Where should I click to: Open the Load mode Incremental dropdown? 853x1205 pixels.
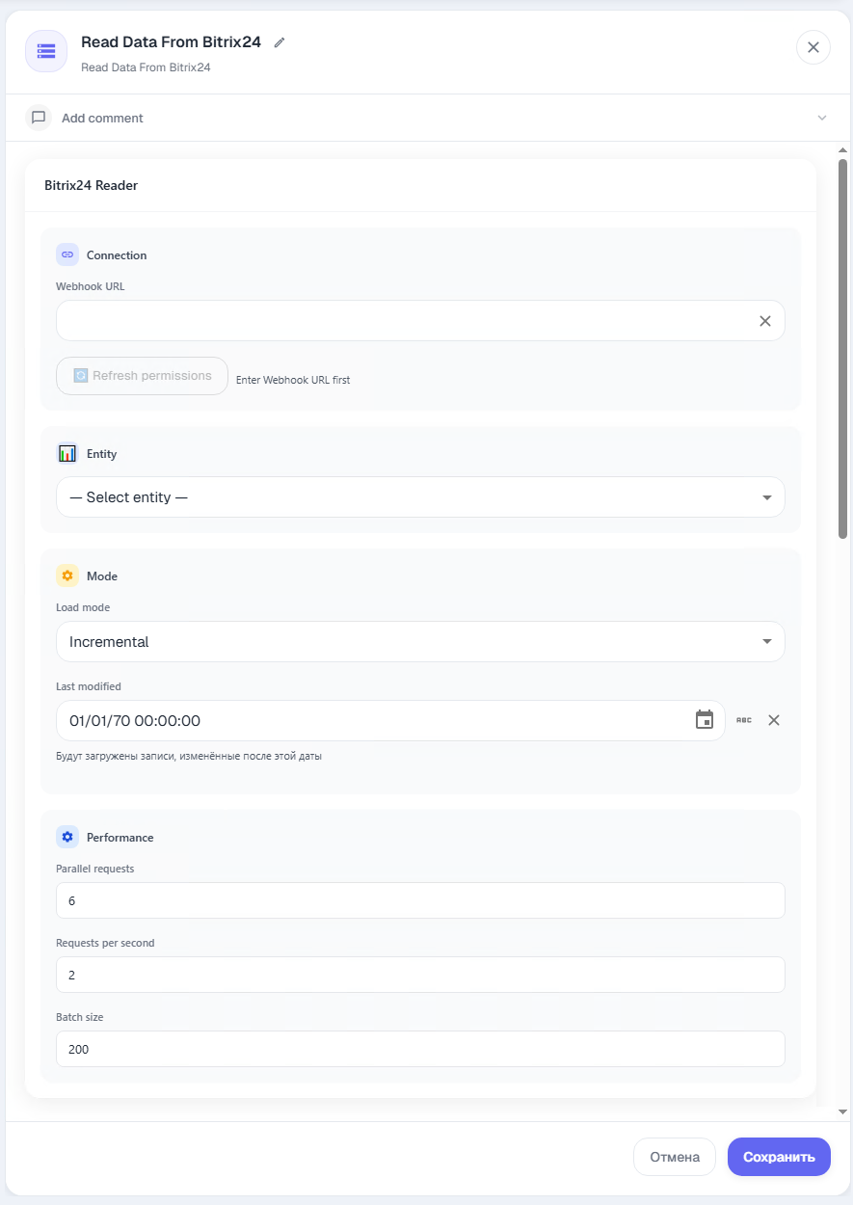pos(420,642)
